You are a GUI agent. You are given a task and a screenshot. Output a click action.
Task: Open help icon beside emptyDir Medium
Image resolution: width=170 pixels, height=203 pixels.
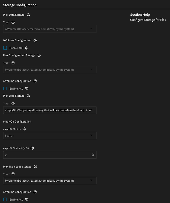click(24, 129)
